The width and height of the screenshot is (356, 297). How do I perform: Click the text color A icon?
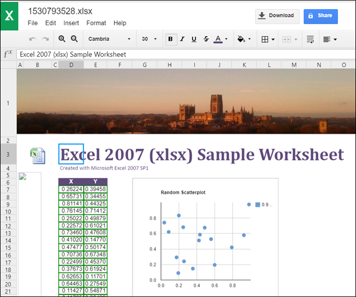tap(218, 39)
